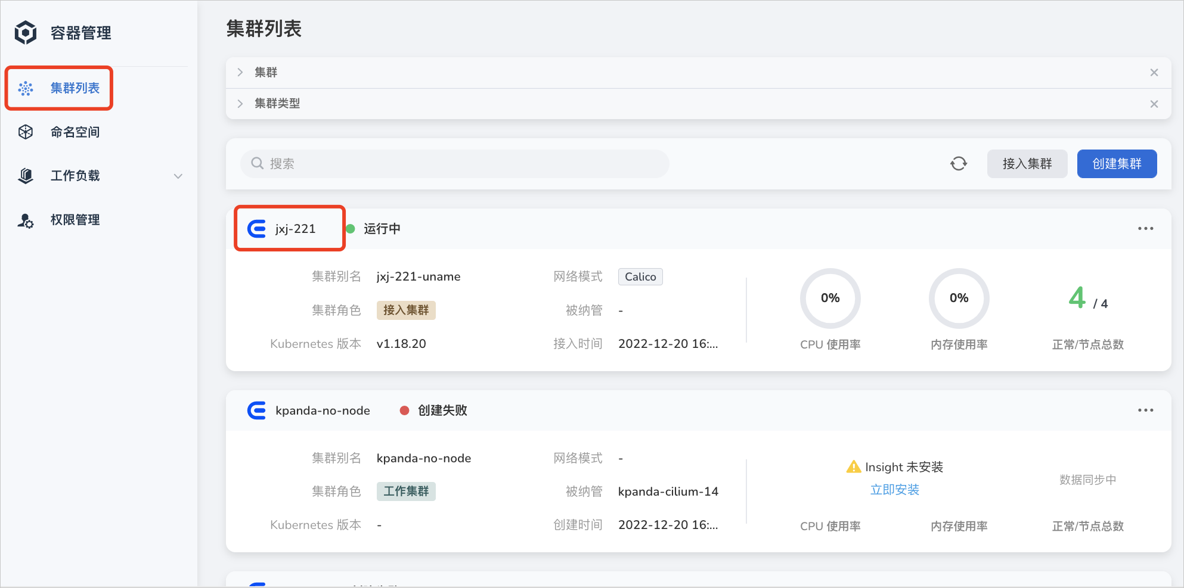1184x588 pixels.
Task: Remove the 集群 filter with its X
Action: (x=1154, y=73)
